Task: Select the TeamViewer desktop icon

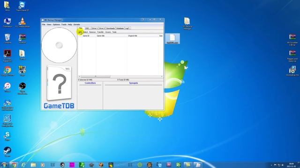Action: [22, 7]
